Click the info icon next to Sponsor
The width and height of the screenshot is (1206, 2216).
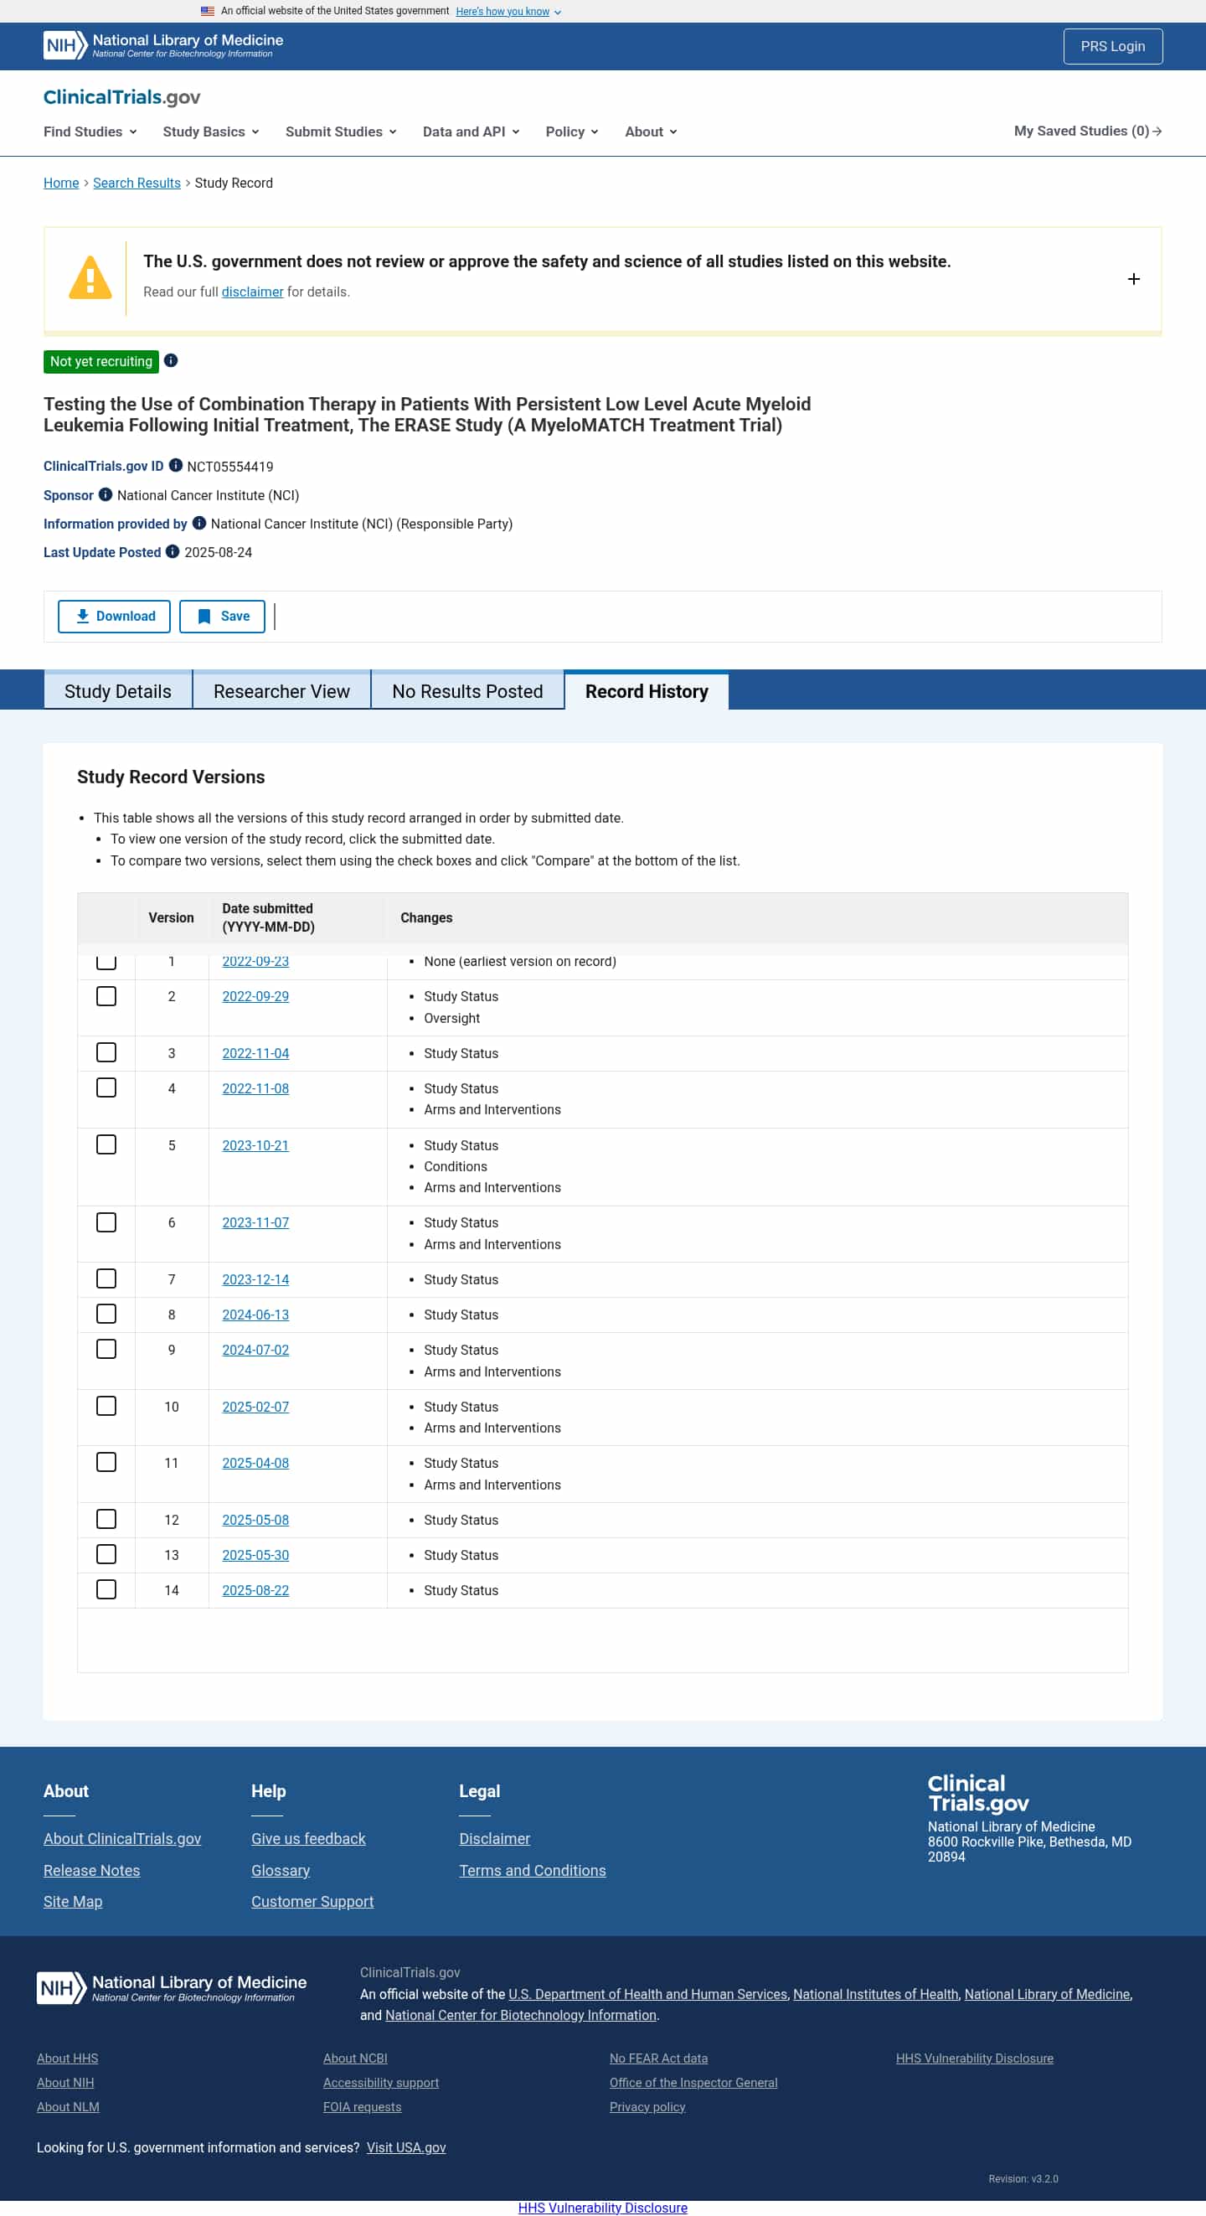point(105,494)
